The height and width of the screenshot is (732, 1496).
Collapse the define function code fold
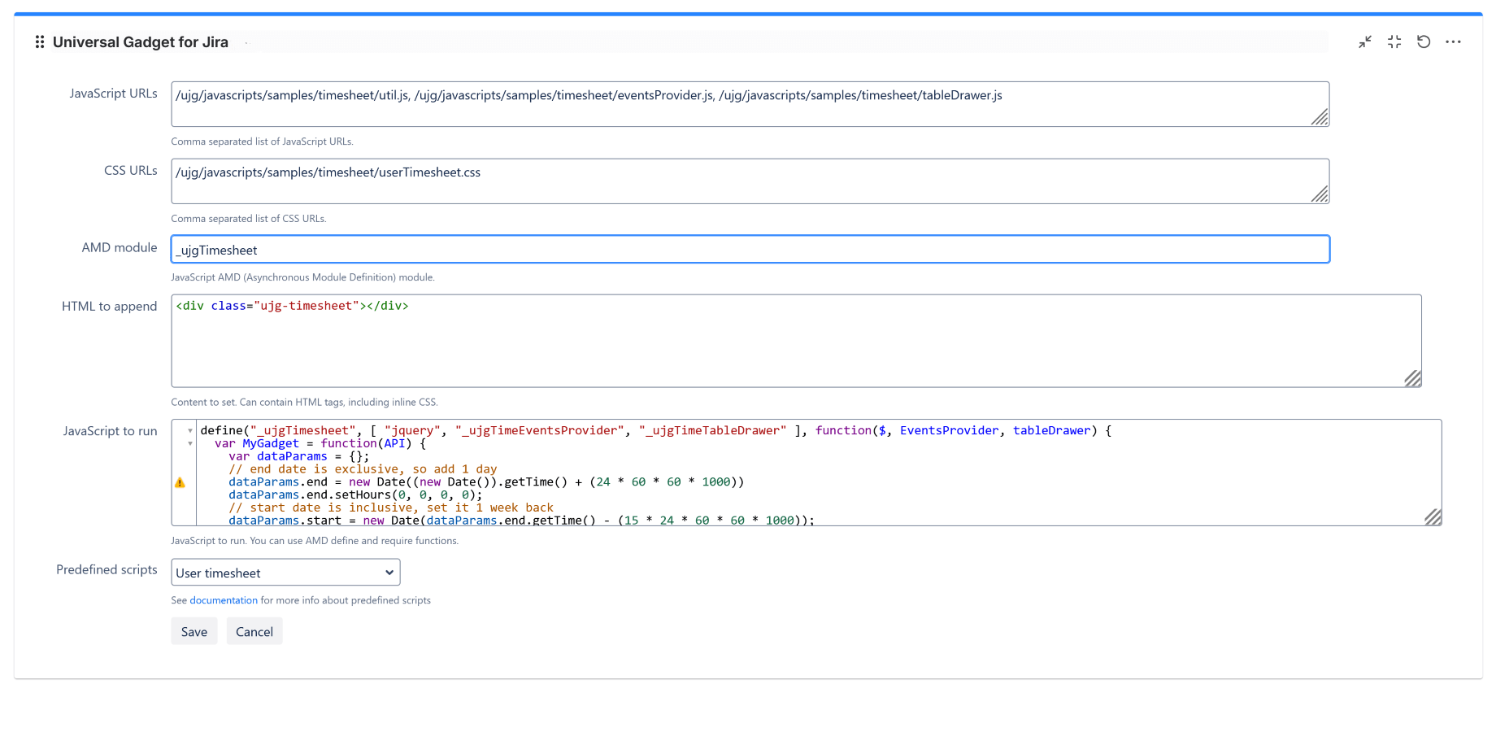click(x=189, y=430)
